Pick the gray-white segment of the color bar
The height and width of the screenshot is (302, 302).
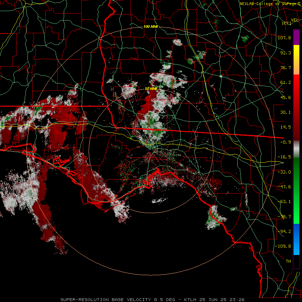coord(296,149)
